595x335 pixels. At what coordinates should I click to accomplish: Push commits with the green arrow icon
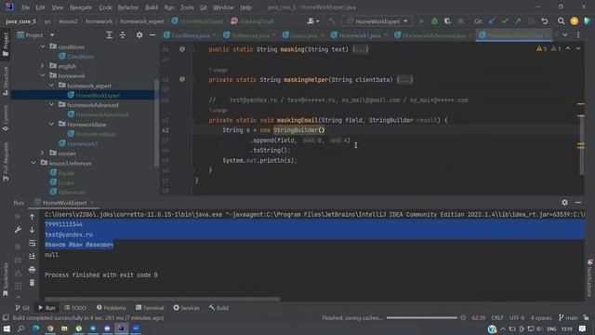coord(518,21)
